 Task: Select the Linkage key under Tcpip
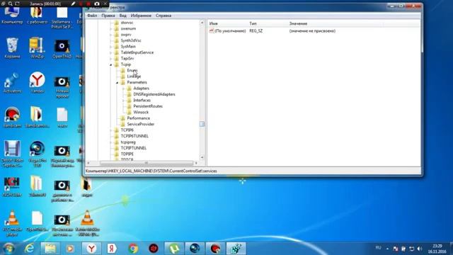134,76
